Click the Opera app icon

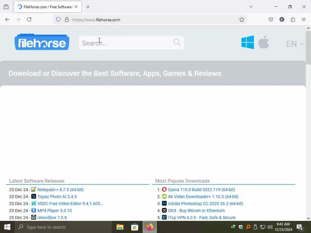[164, 189]
